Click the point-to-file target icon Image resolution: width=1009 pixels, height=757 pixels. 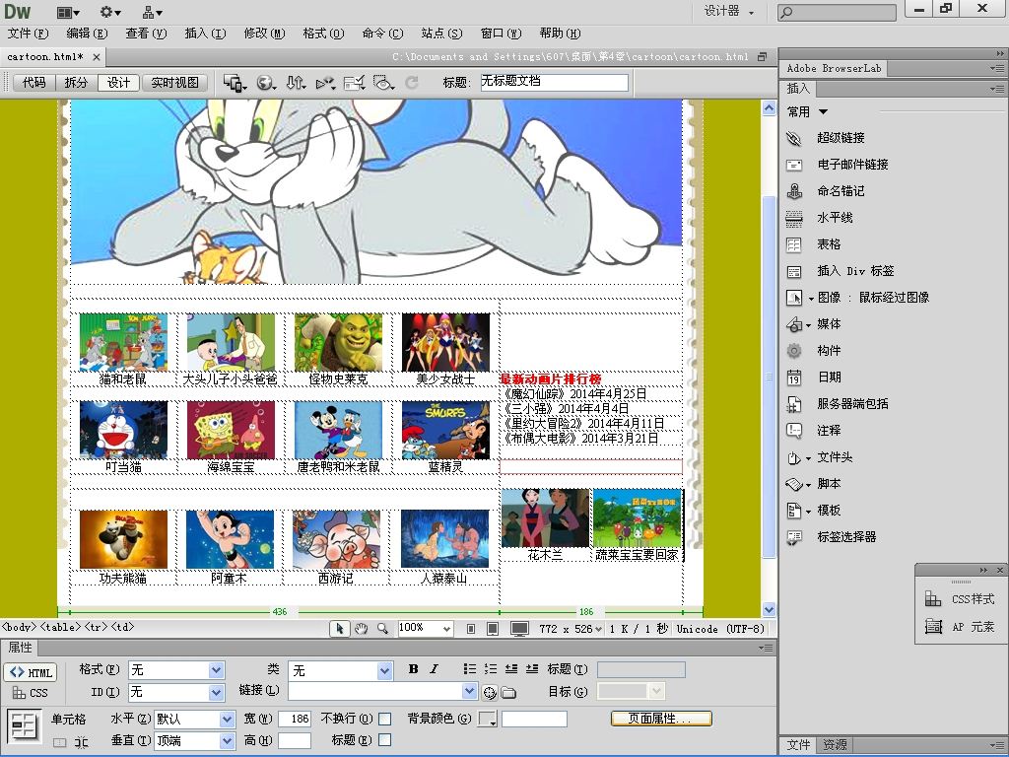click(x=490, y=692)
